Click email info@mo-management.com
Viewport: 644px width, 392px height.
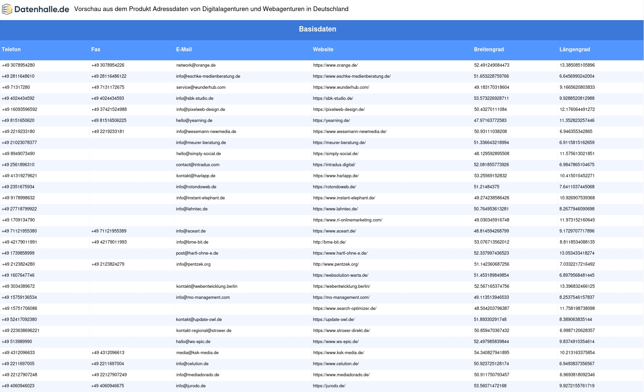[203, 298]
